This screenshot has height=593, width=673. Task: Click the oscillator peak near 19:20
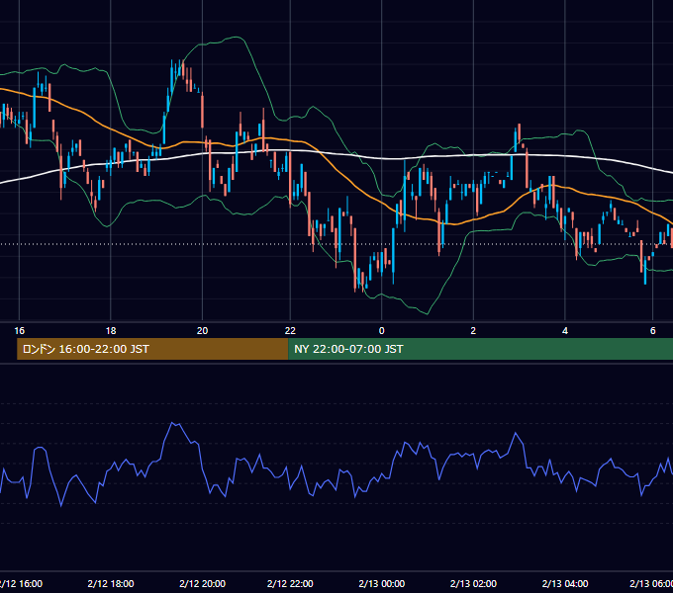(x=172, y=423)
